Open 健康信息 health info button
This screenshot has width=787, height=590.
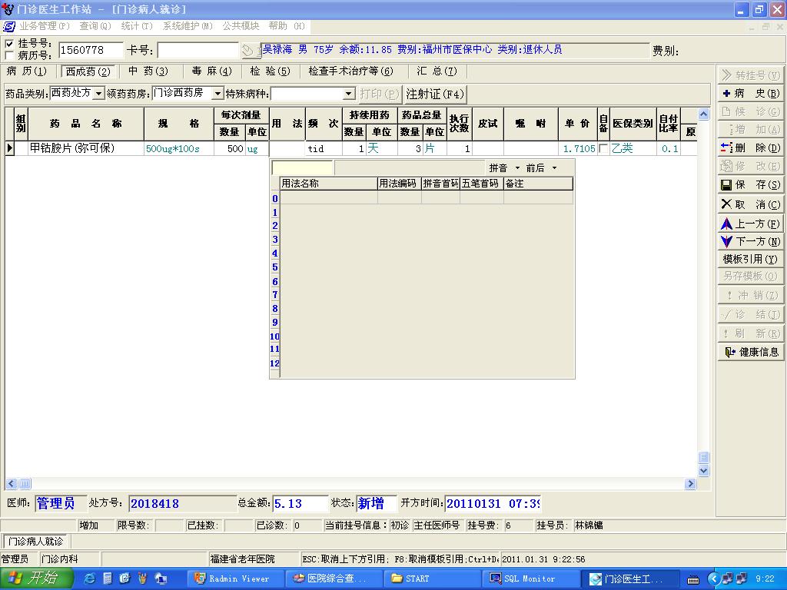751,352
